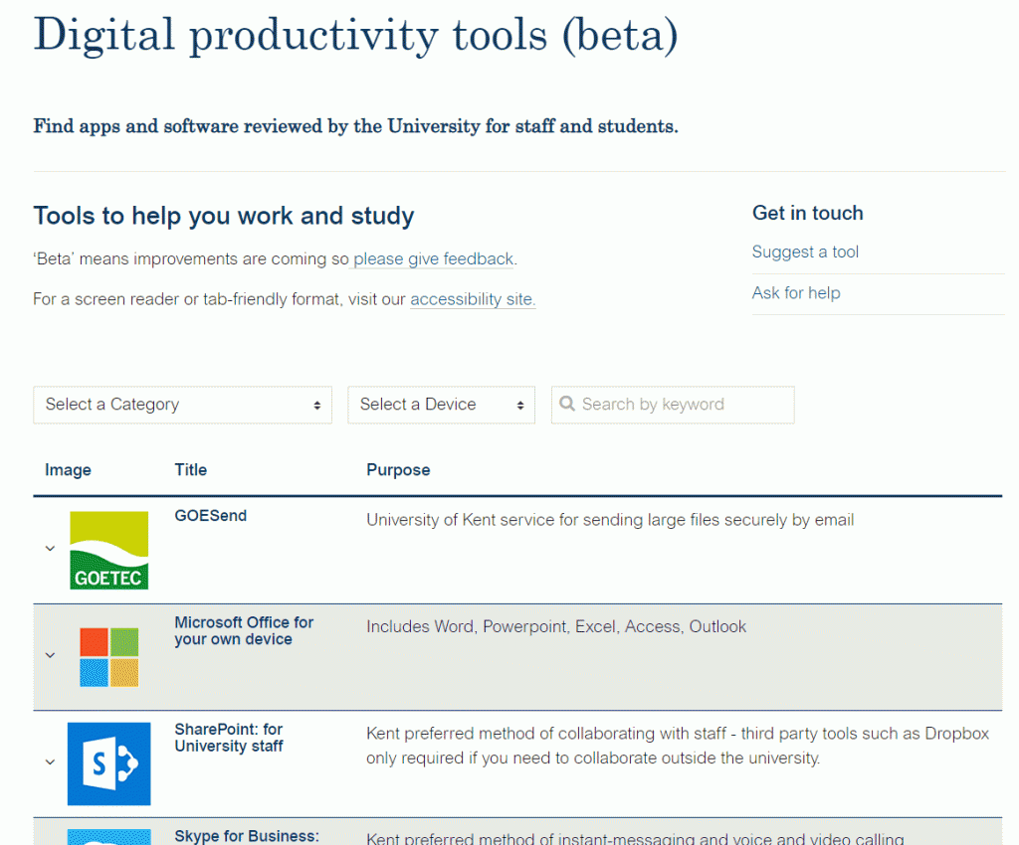Open SharePoint: for University staff title
1019x845 pixels.
click(x=229, y=738)
